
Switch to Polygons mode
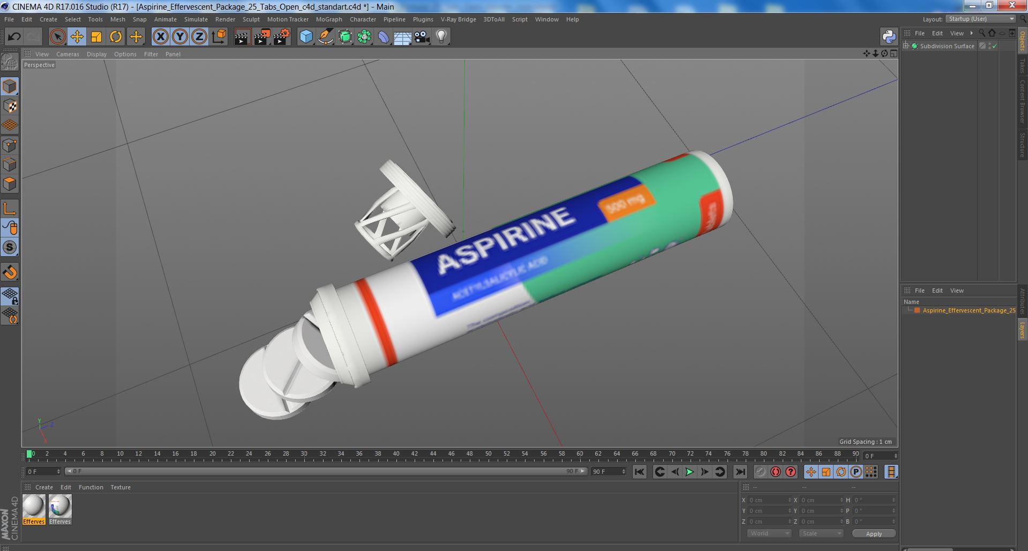[x=10, y=184]
